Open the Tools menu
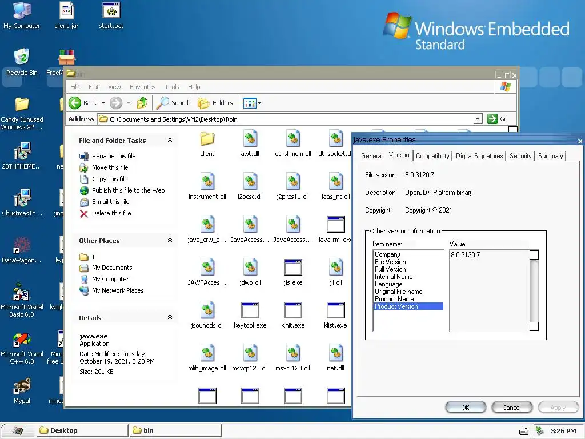 click(x=172, y=87)
